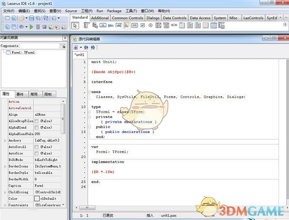The width and height of the screenshot is (289, 220).
Task: Click the Step Out icon
Action: (64, 27)
